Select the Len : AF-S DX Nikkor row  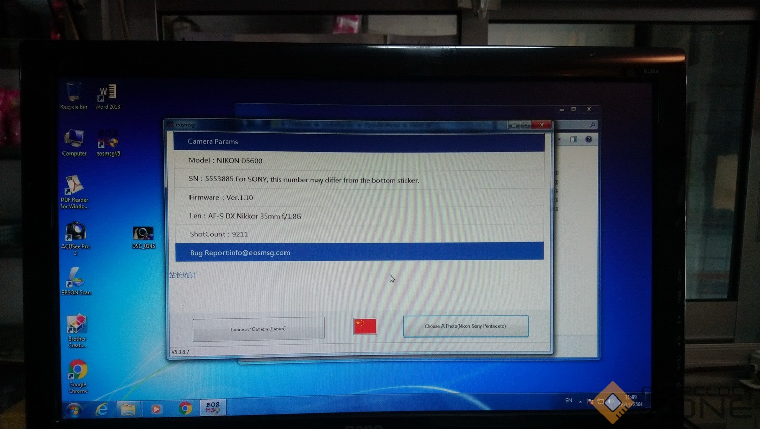click(x=359, y=216)
